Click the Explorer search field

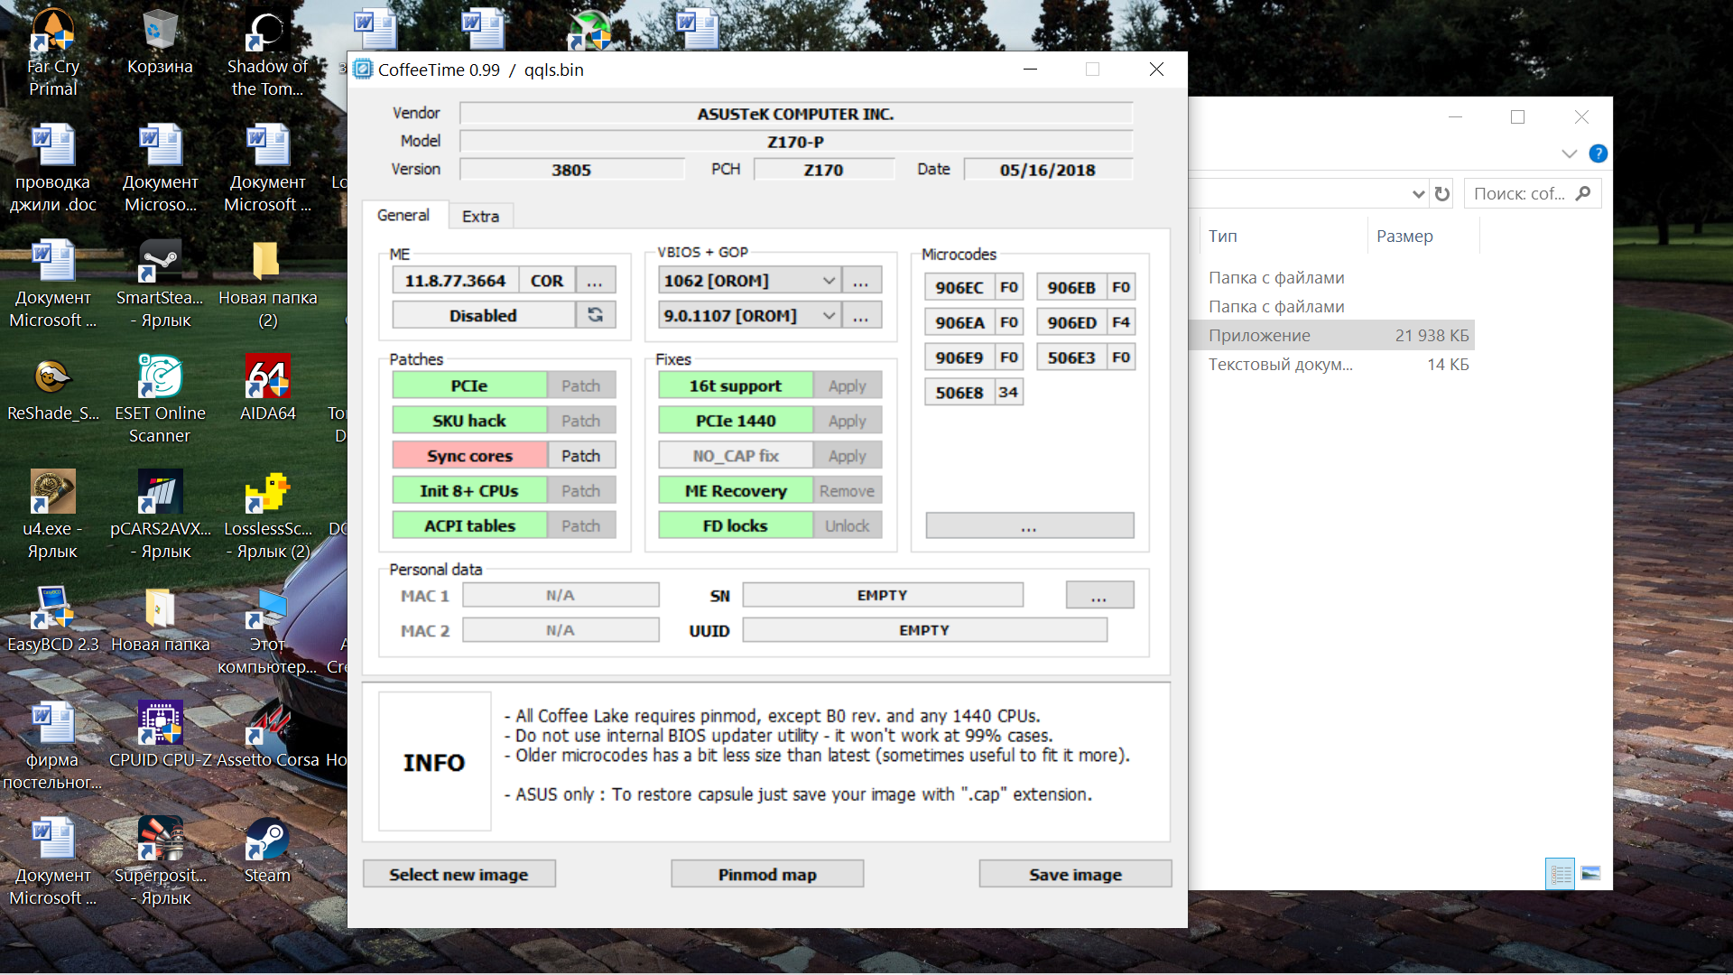(1521, 194)
